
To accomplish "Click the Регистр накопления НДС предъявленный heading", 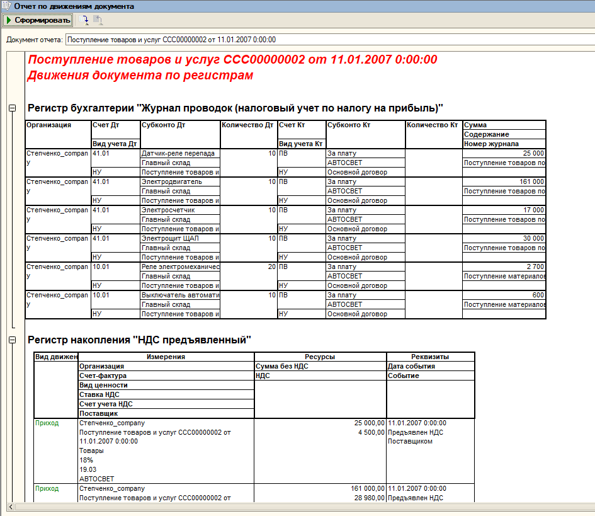I will pos(139,340).
